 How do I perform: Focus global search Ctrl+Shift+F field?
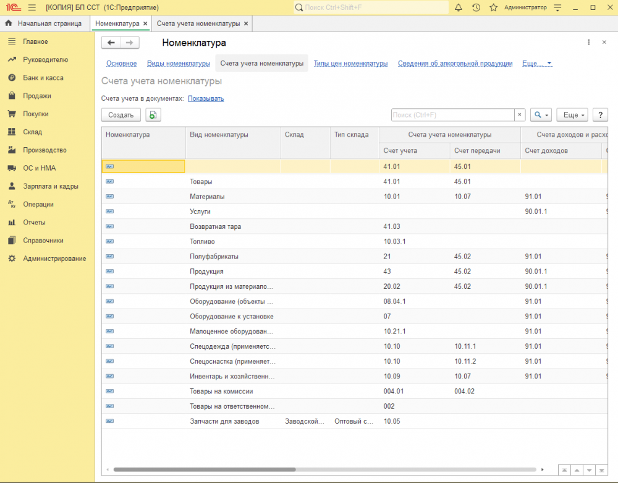click(x=371, y=7)
